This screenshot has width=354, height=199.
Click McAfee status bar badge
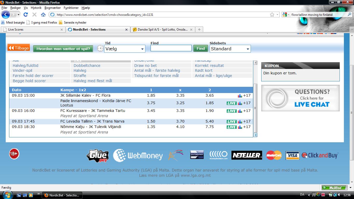coord(335,188)
